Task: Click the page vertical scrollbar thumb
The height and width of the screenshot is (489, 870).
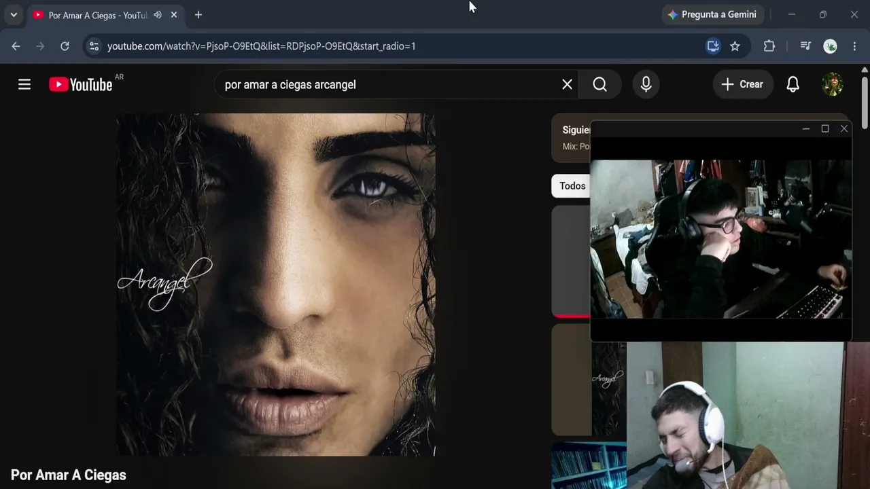Action: pyautogui.click(x=865, y=101)
